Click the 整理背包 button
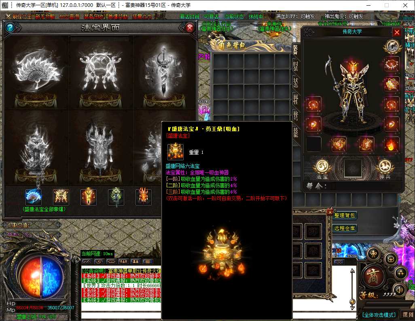The image size is (415, 321). pyautogui.click(x=344, y=215)
